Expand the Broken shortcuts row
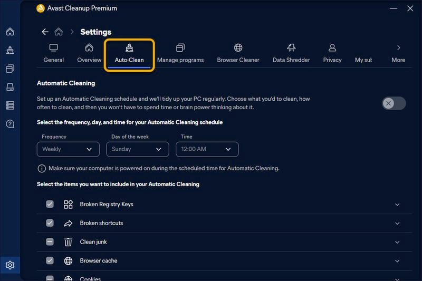The image size is (422, 281). [x=397, y=224]
